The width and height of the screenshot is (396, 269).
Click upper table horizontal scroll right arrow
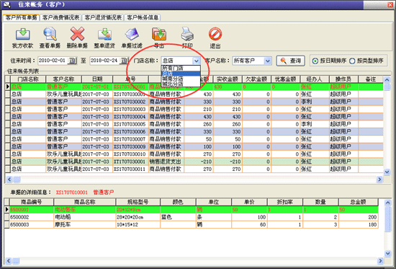379,180
